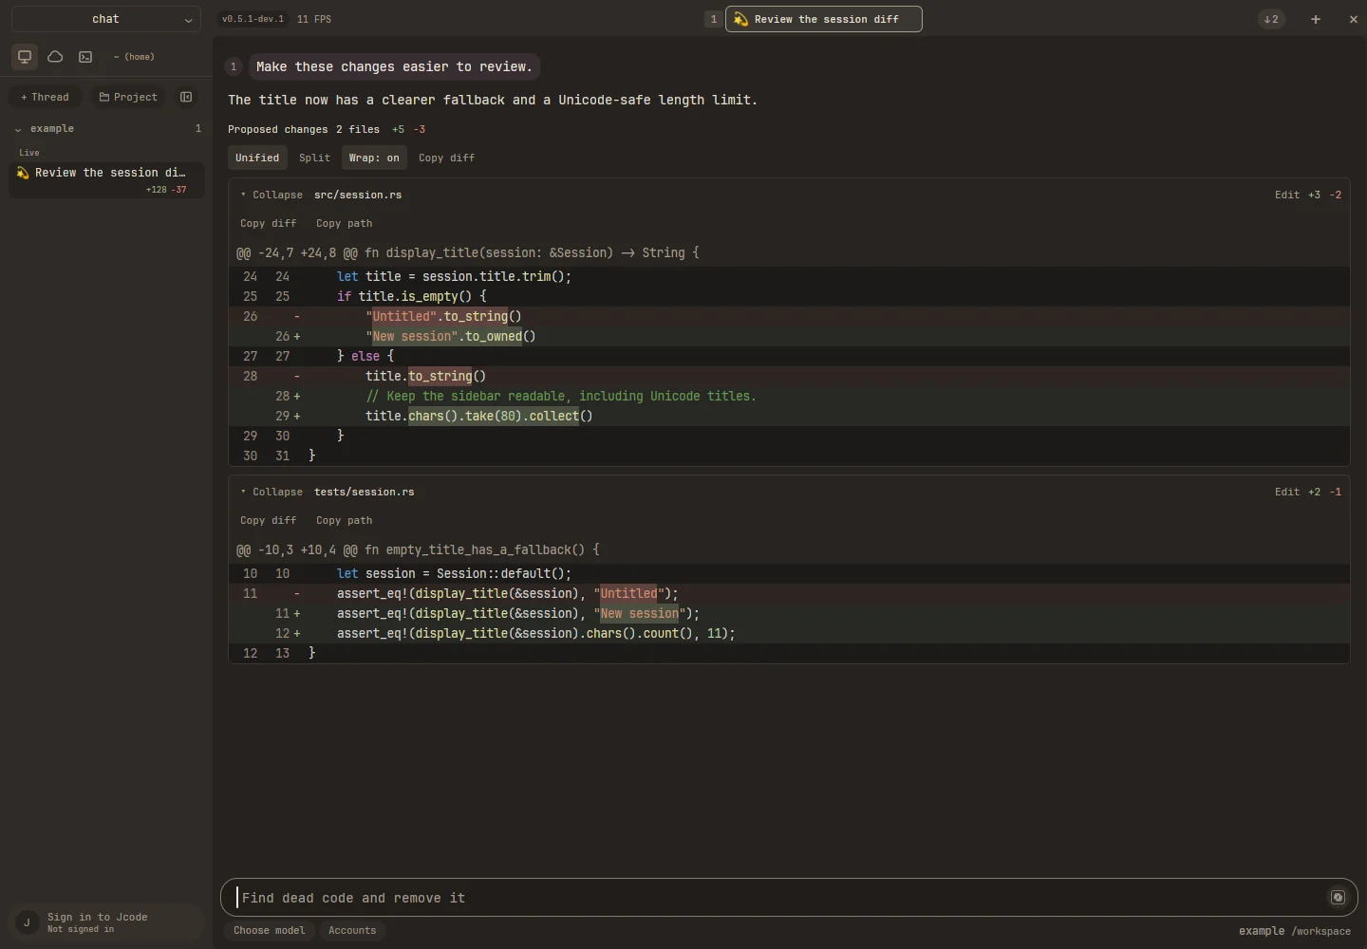1367x949 pixels.
Task: Click the example /workspace path label
Action: click(1295, 931)
